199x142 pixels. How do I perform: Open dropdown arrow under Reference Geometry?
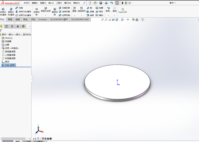(x=108, y=16)
